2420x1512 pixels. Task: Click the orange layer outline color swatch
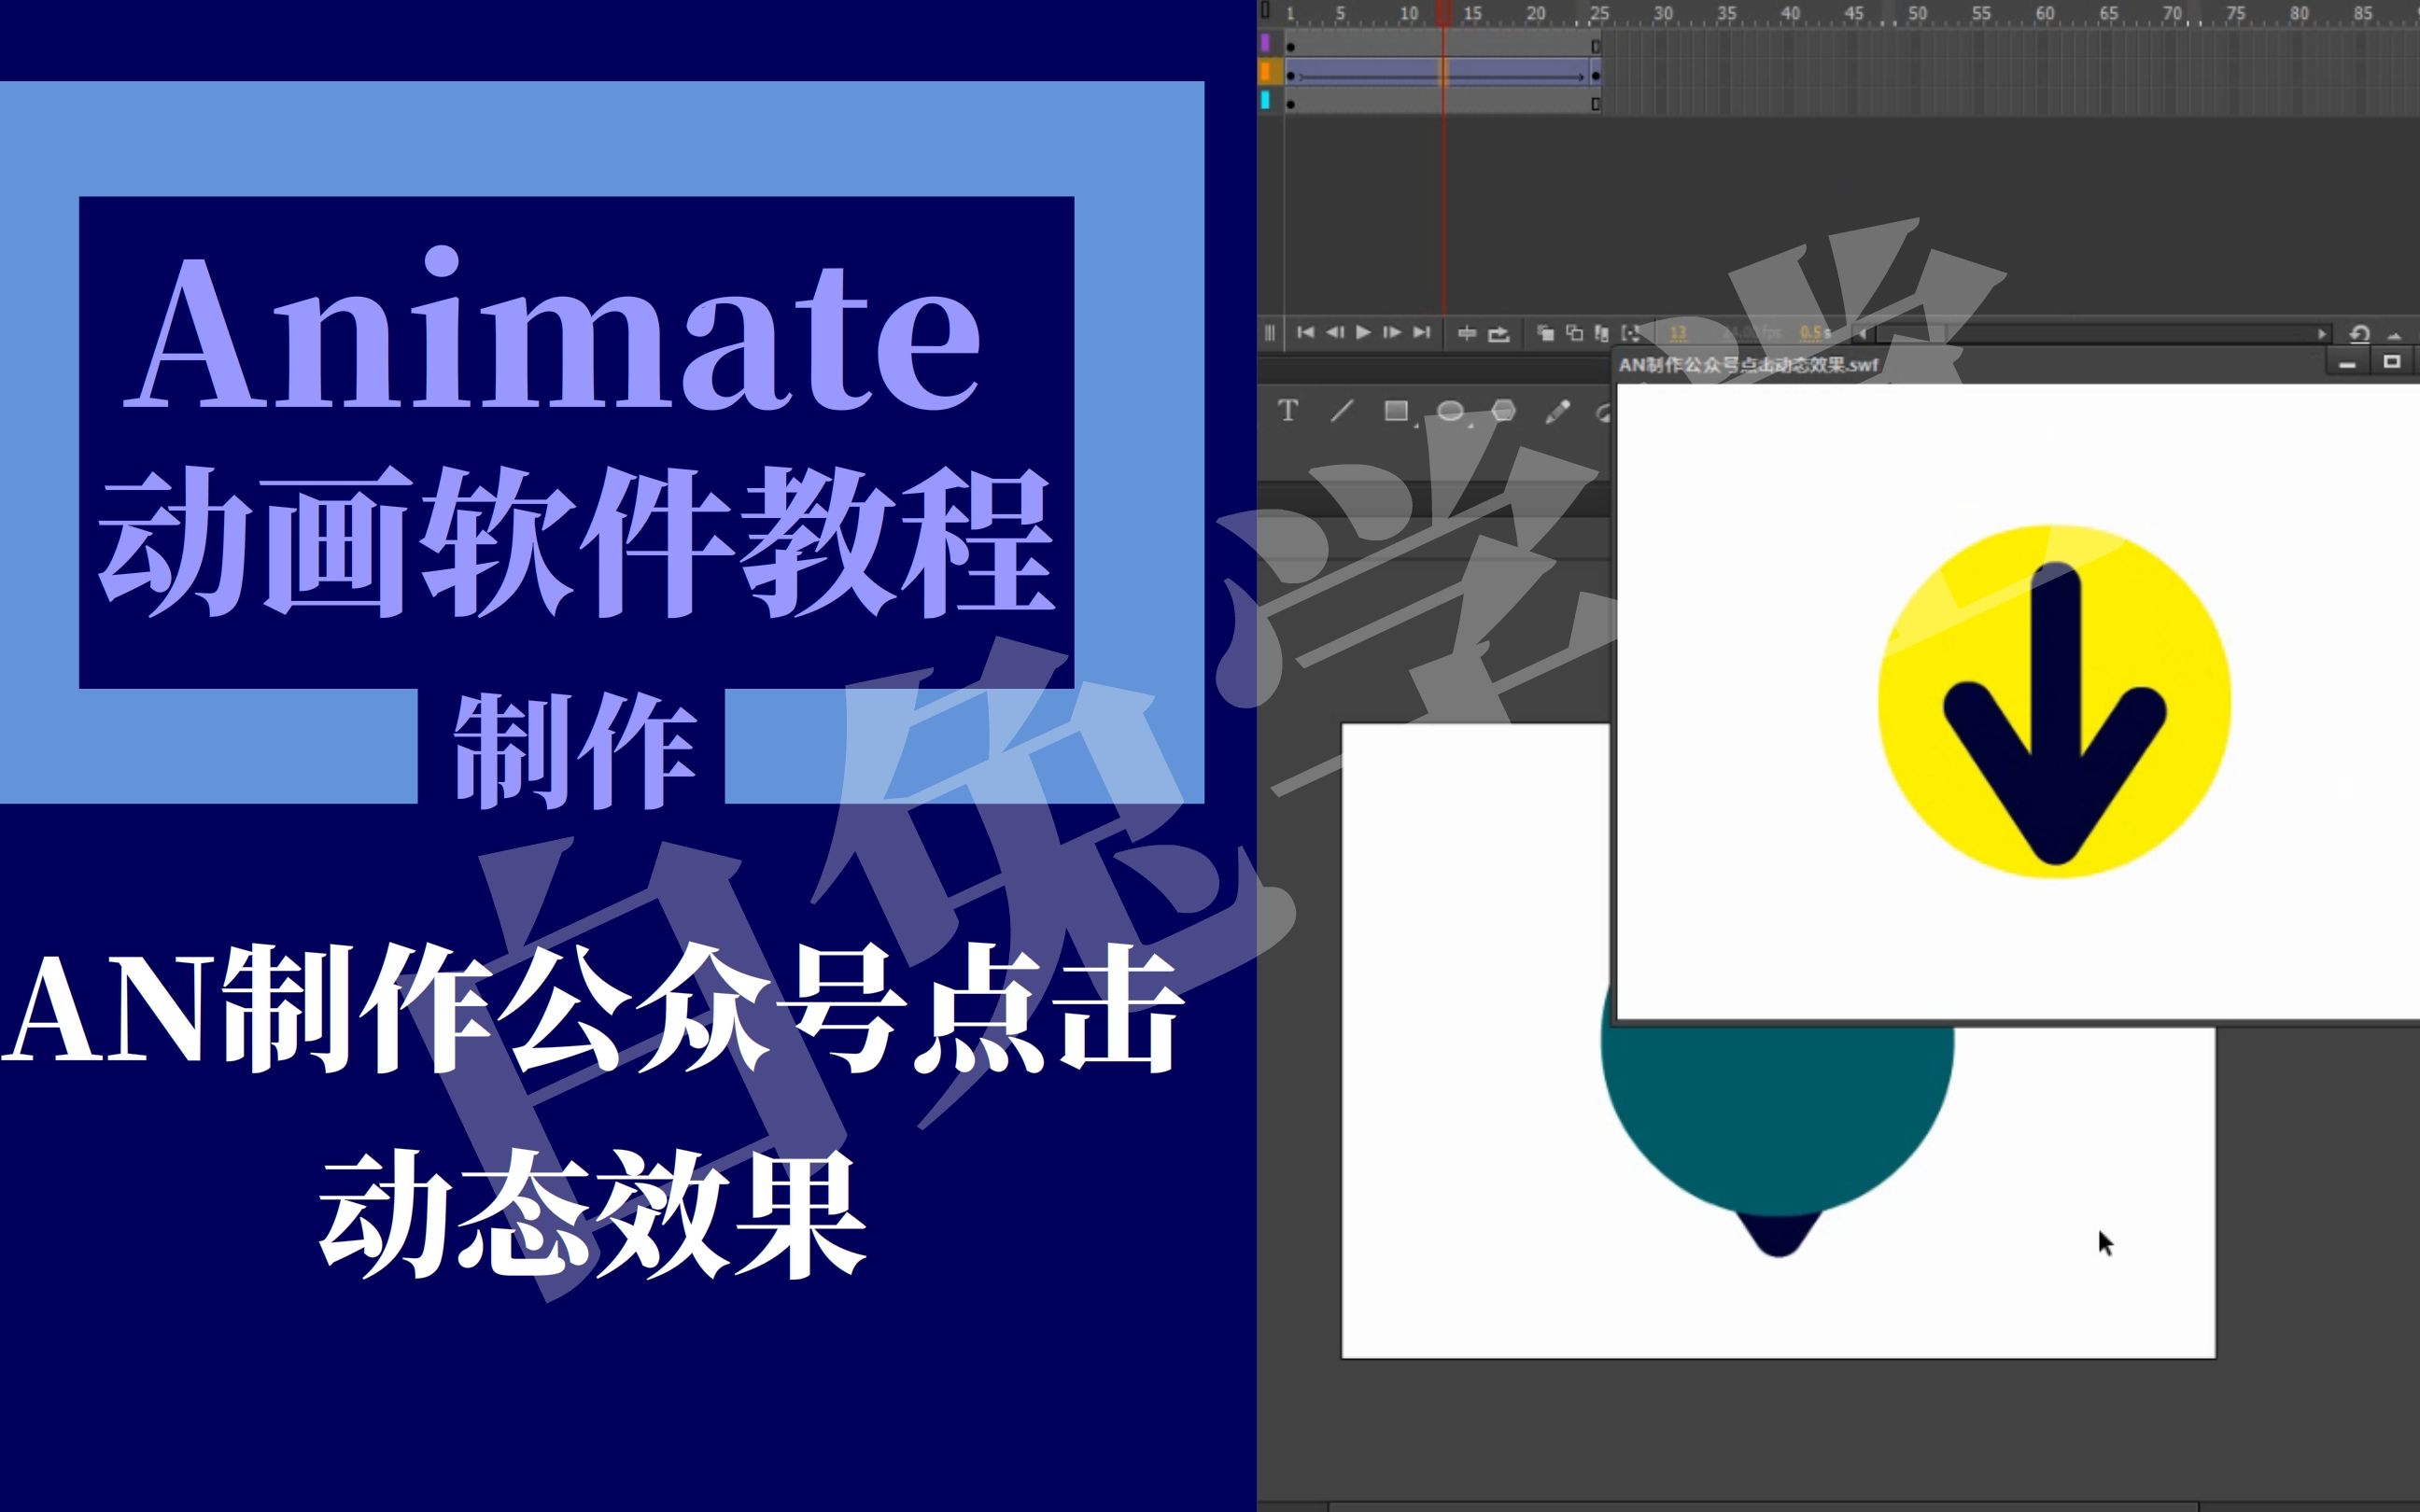coord(1266,71)
